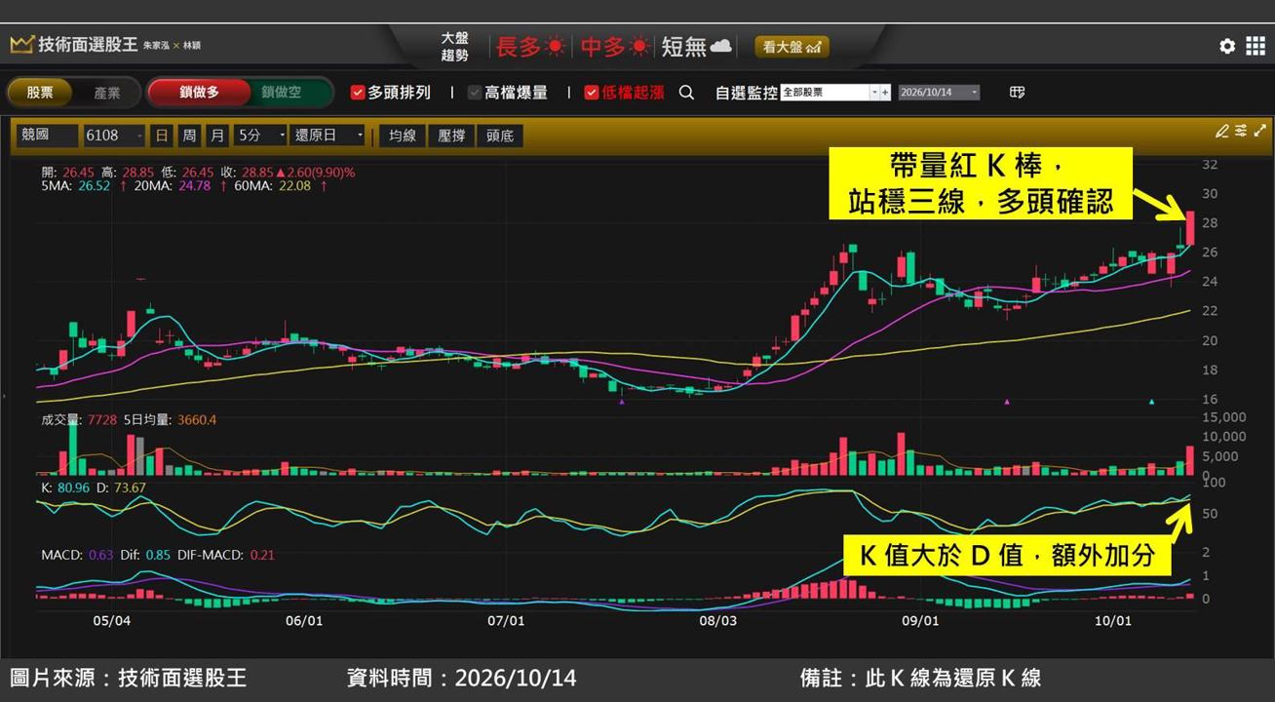The image size is (1275, 702).
Task: Click the 短無 cloud trend indicator
Action: point(696,46)
